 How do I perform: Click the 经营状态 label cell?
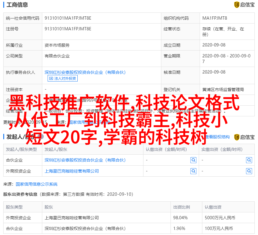point(181,32)
